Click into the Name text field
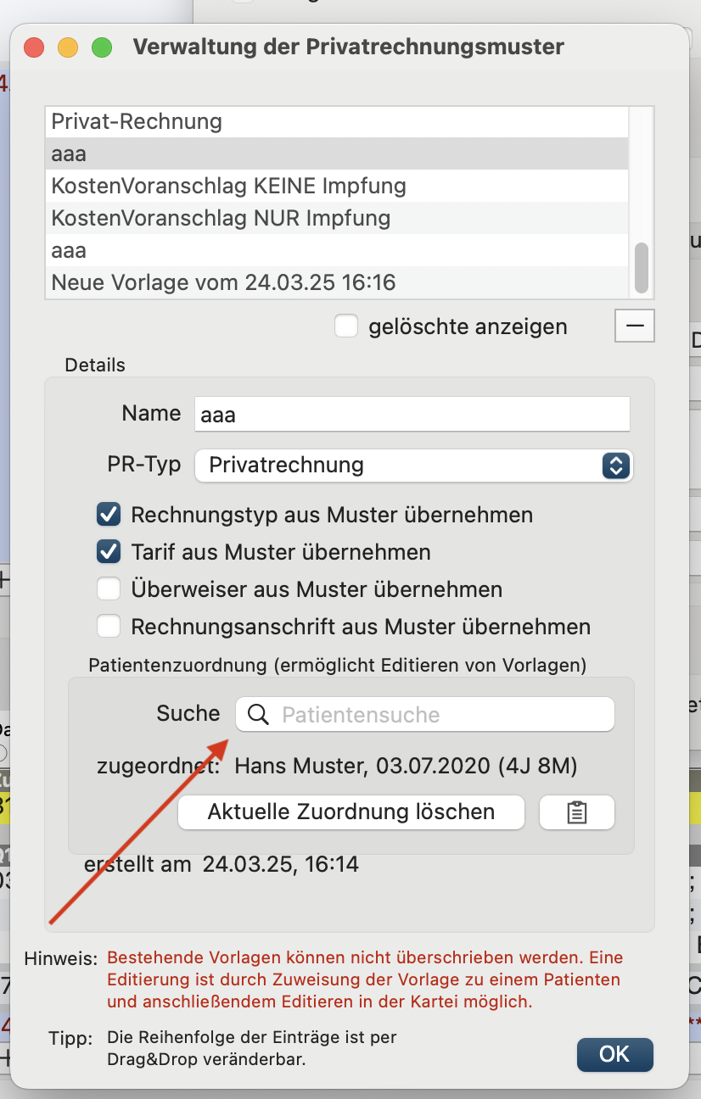 (x=412, y=415)
